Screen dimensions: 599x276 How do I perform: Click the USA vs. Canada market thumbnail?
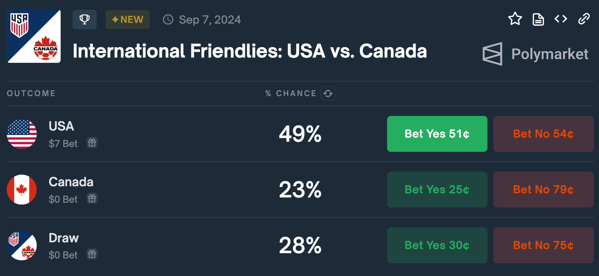coord(34,36)
